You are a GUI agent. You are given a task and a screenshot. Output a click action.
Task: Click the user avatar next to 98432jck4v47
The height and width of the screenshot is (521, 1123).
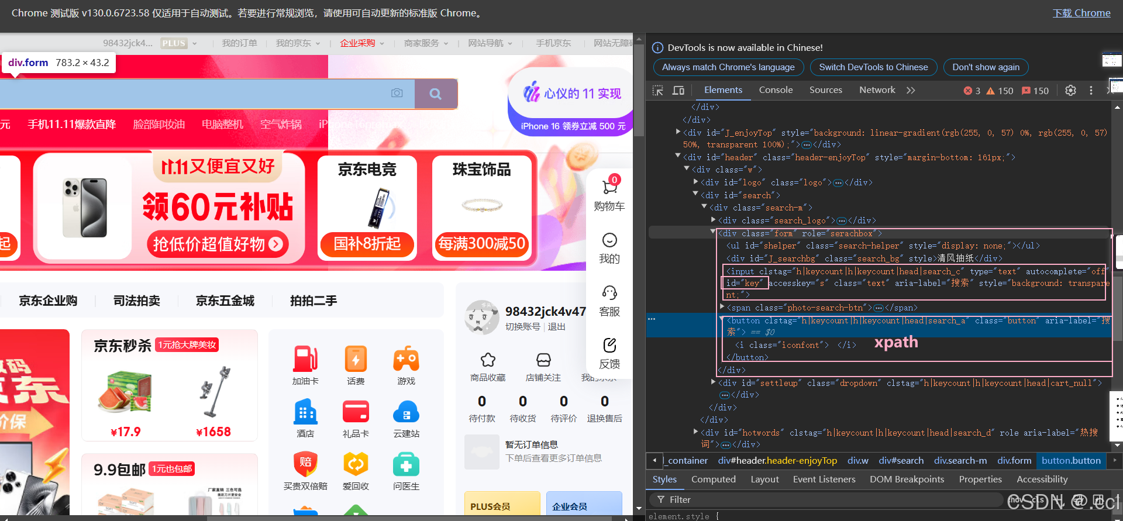point(481,318)
